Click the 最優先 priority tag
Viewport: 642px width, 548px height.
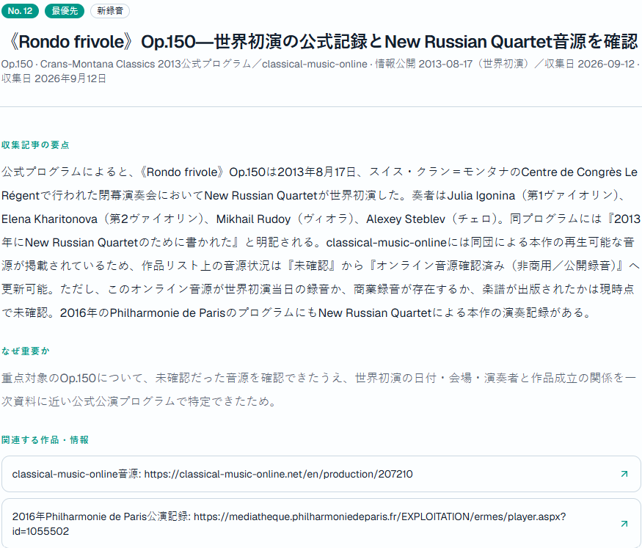pyautogui.click(x=65, y=11)
